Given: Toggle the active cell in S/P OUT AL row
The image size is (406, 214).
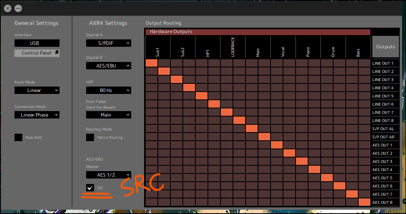Looking at the screenshot, I should [x=252, y=129].
